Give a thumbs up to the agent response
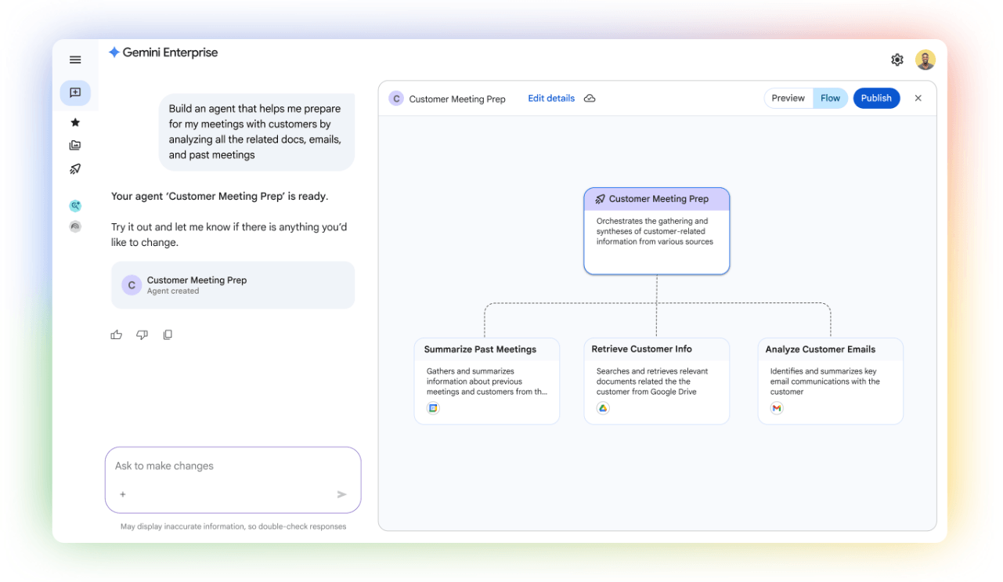The width and height of the screenshot is (1003, 582). [116, 334]
